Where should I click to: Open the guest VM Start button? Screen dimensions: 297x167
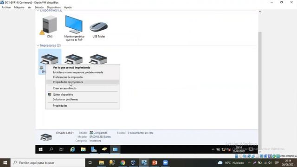click(x=40, y=149)
